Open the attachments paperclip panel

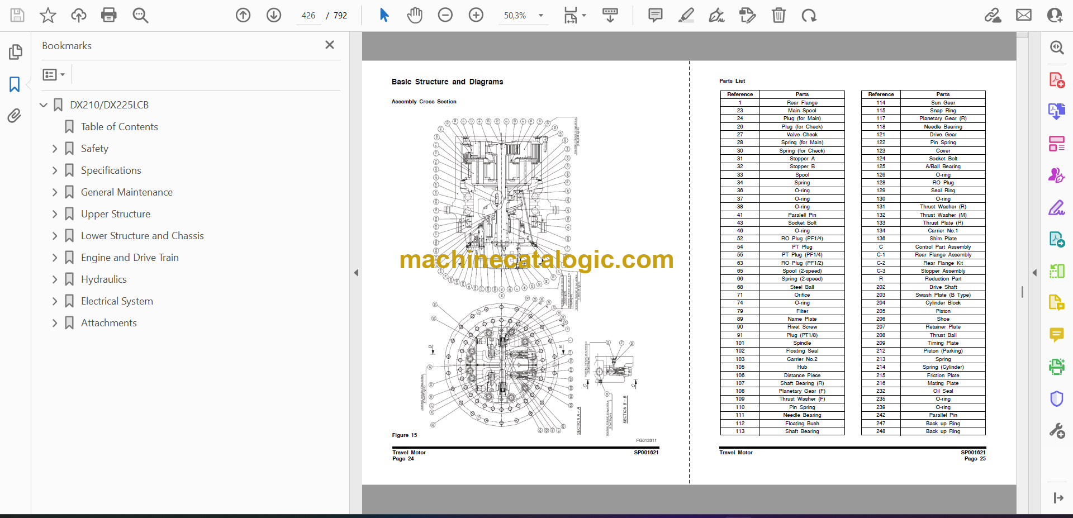coord(15,116)
